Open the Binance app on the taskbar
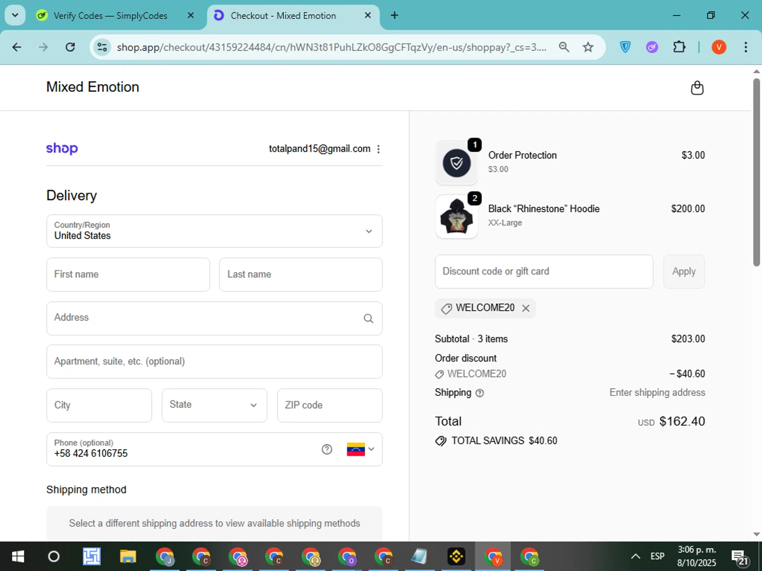 coord(456,557)
